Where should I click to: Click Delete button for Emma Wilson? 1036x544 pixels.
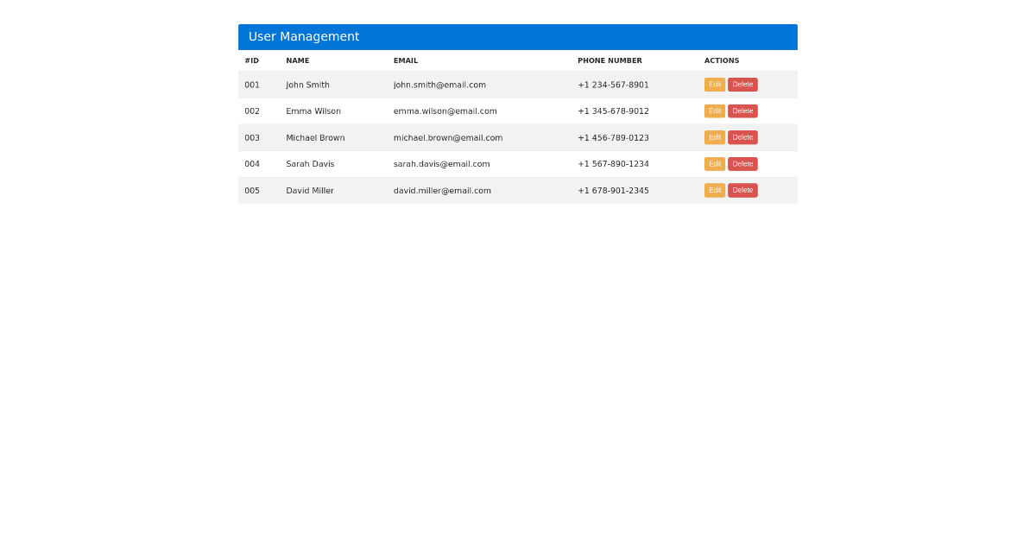(742, 111)
